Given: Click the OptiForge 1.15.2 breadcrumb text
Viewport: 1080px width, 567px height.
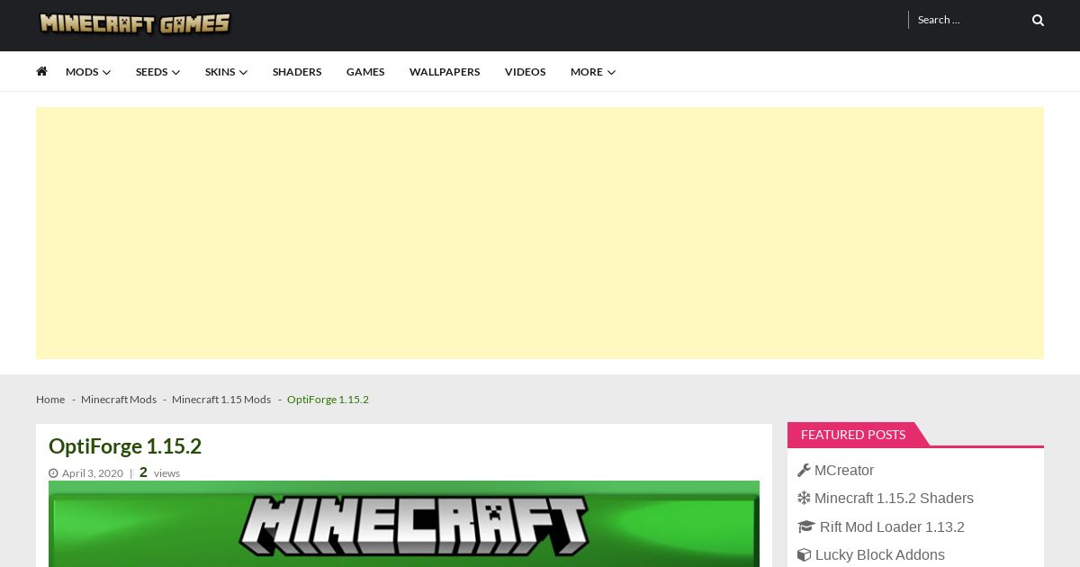Looking at the screenshot, I should [328, 400].
